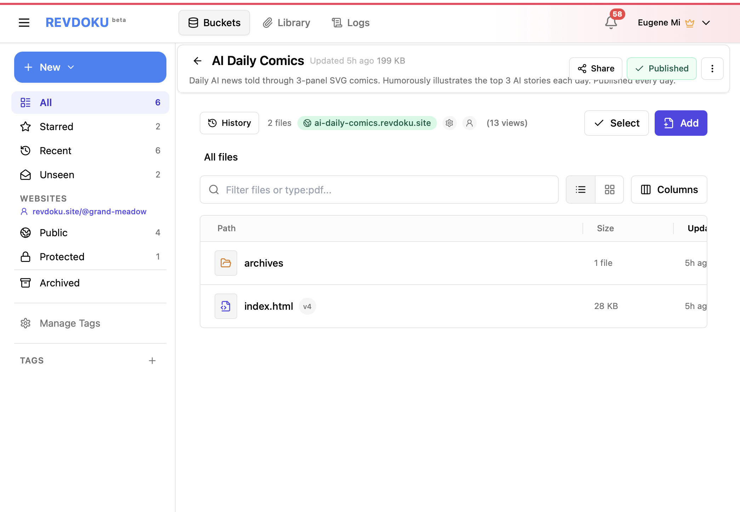This screenshot has height=512, width=740.
Task: Toggle the Published status button
Action: [x=661, y=69]
